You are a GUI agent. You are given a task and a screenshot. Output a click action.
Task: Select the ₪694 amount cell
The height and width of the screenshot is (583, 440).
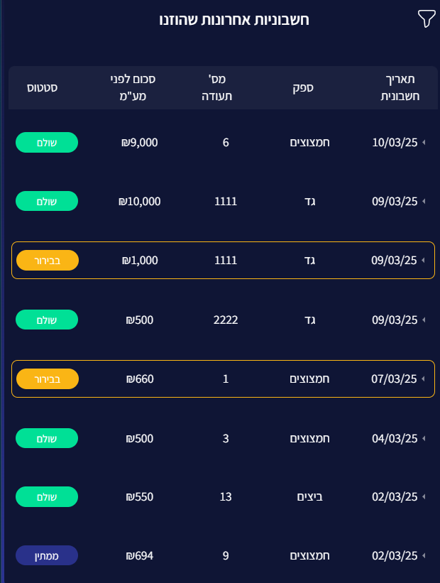[139, 556]
